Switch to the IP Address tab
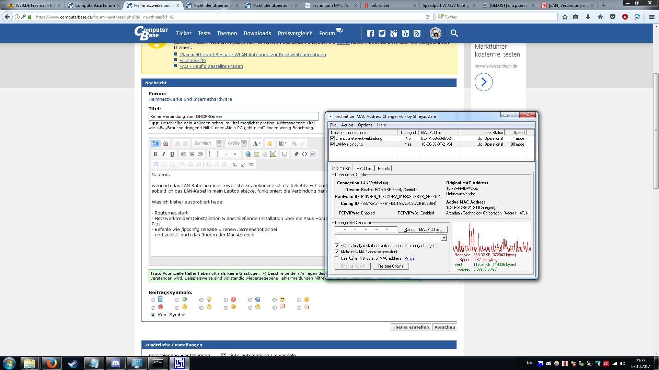This screenshot has height=370, width=659. tap(364, 168)
